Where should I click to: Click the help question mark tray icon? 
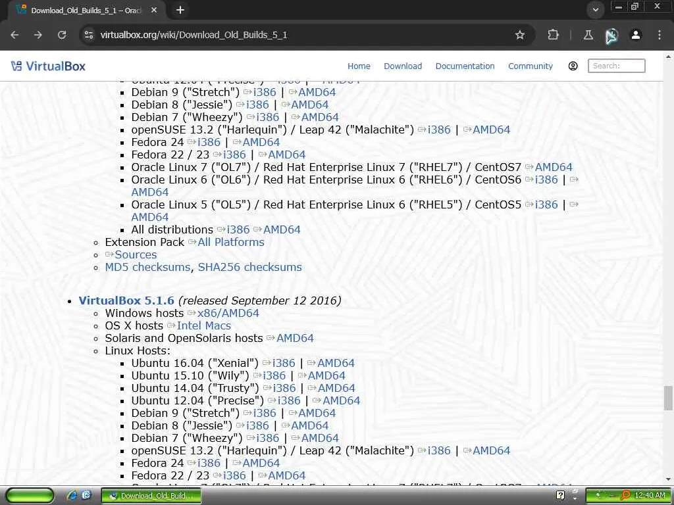pos(560,496)
